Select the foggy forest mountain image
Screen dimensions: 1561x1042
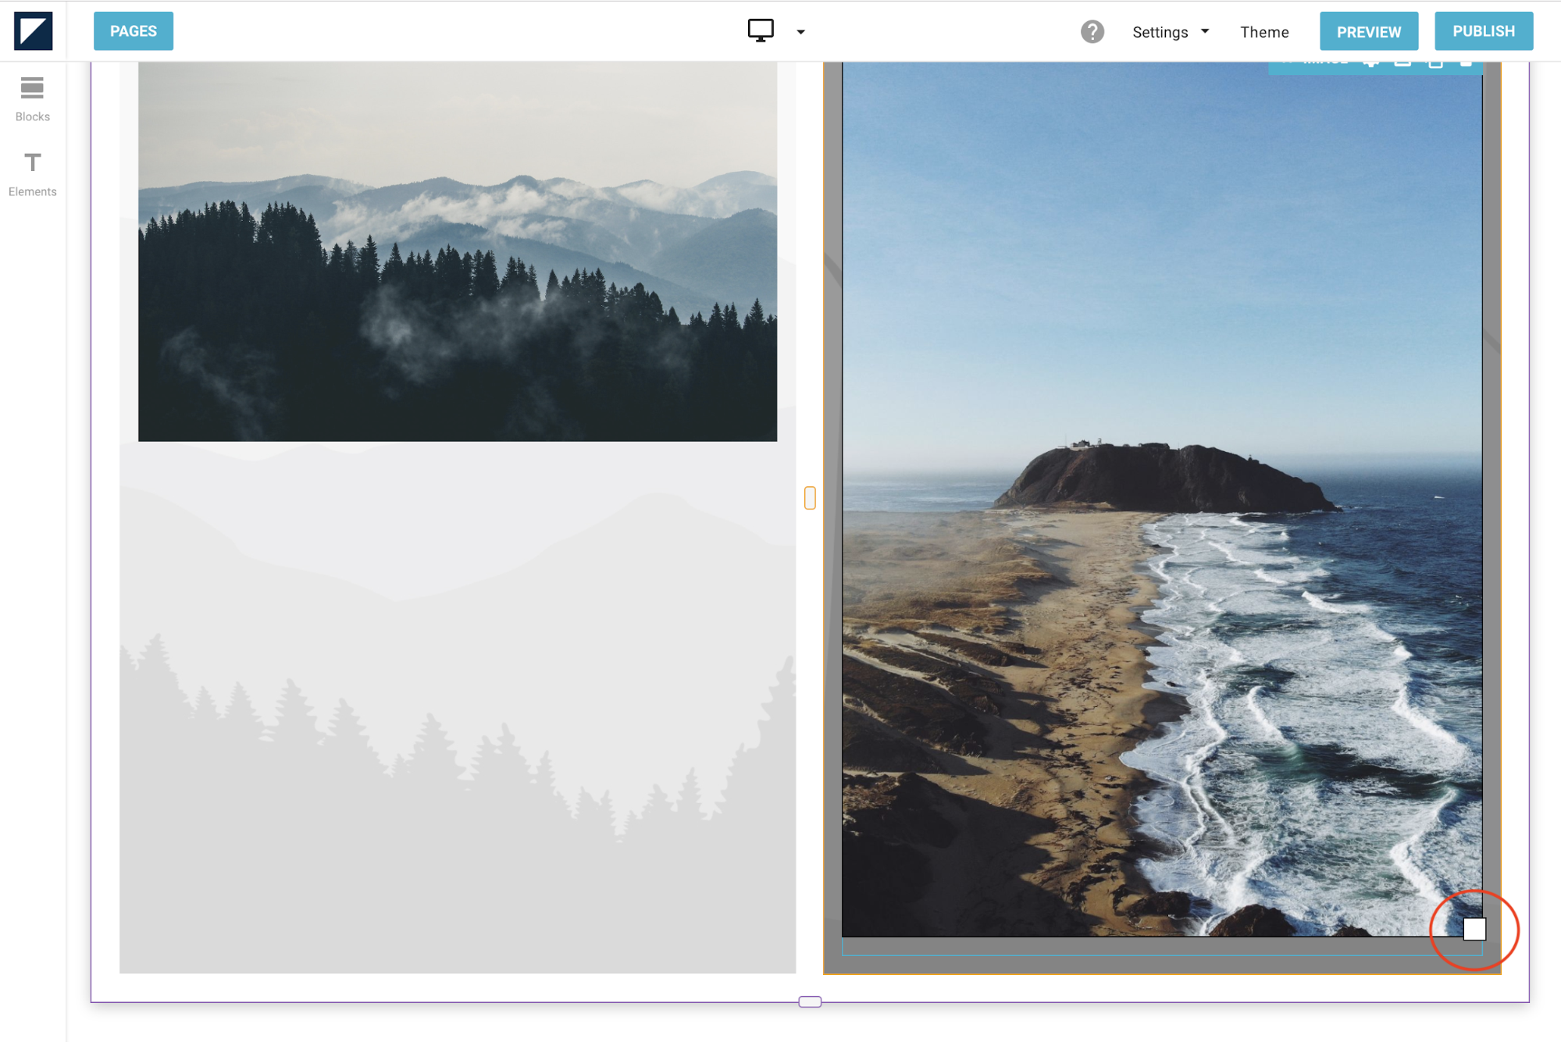click(457, 251)
